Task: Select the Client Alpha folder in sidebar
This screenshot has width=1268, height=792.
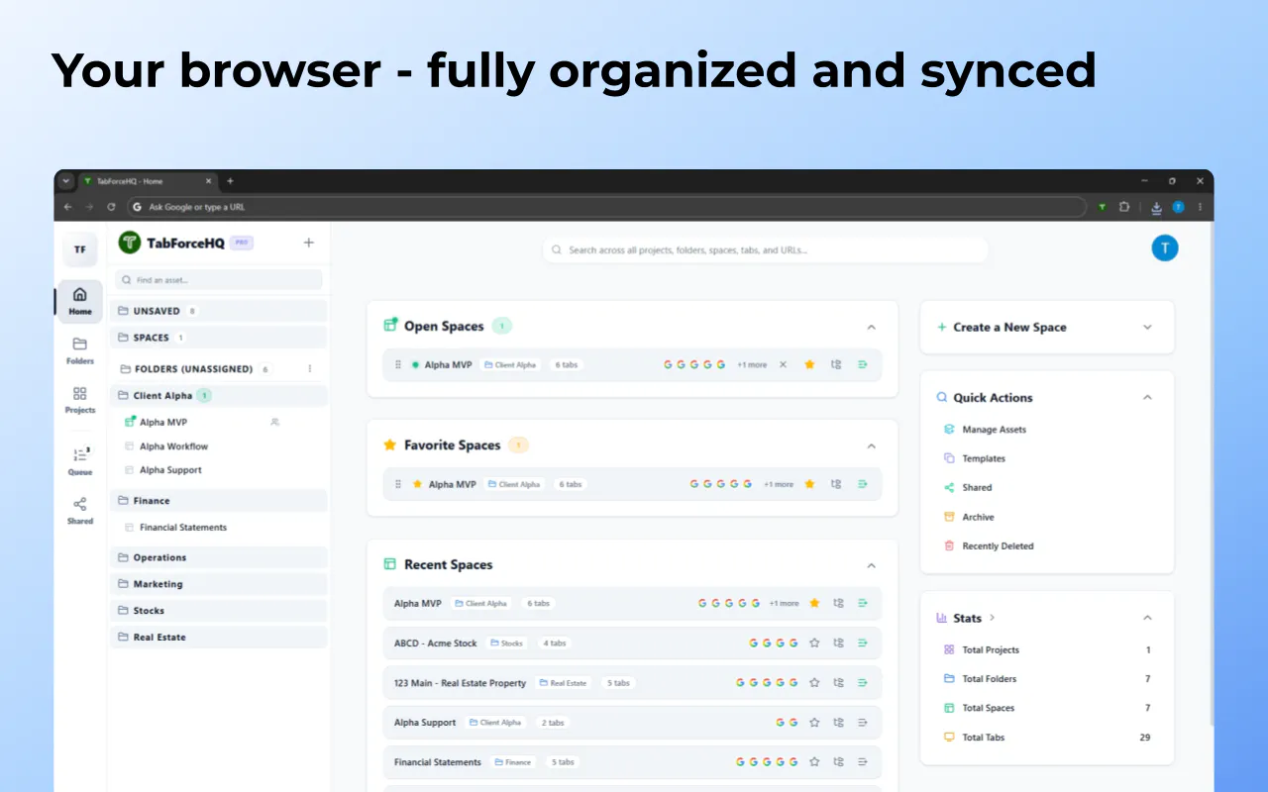Action: (218, 395)
